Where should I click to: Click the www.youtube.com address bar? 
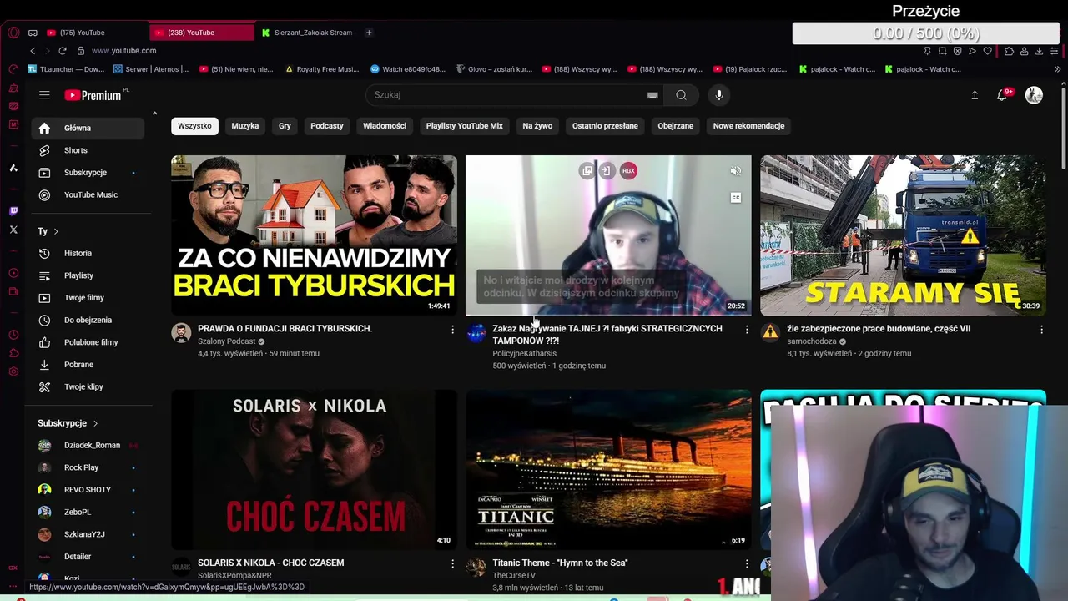click(123, 51)
